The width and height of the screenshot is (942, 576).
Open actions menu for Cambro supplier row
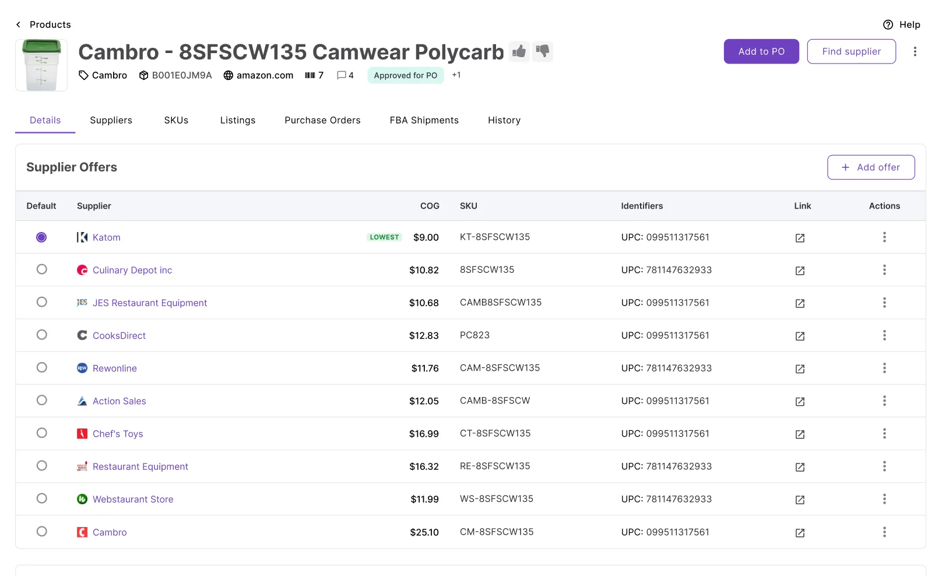click(884, 532)
